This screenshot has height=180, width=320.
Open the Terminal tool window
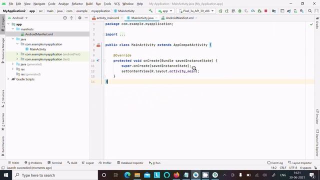click(x=54, y=163)
